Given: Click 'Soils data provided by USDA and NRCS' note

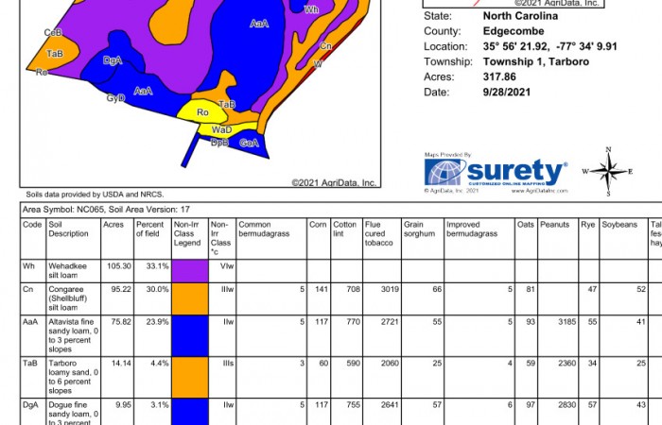Looking at the screenshot, I should (95, 195).
